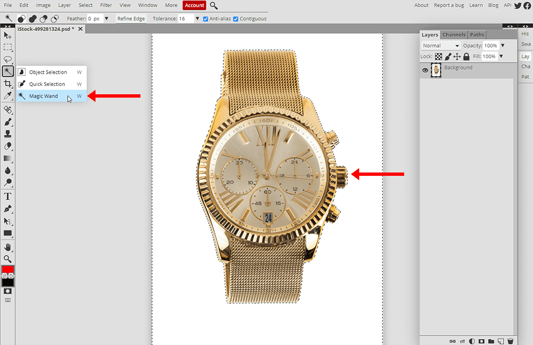This screenshot has width=533, height=345.
Task: Select the Type tool
Action: (x=8, y=197)
